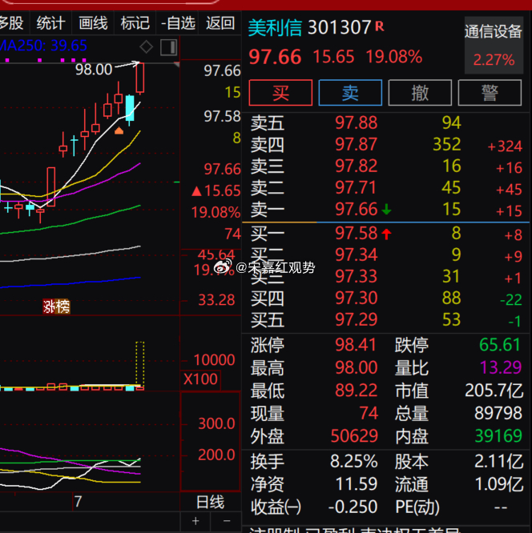Click the red R margin-trading badge
Viewport: 532px width, 533px height.
[380, 26]
